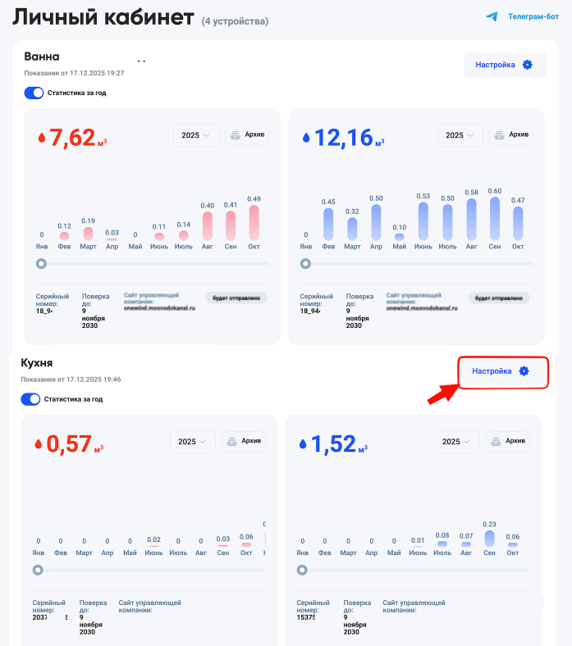This screenshot has height=646, width=572.
Task: Open Архив on the 0,57 hot water card
Action: 244,441
